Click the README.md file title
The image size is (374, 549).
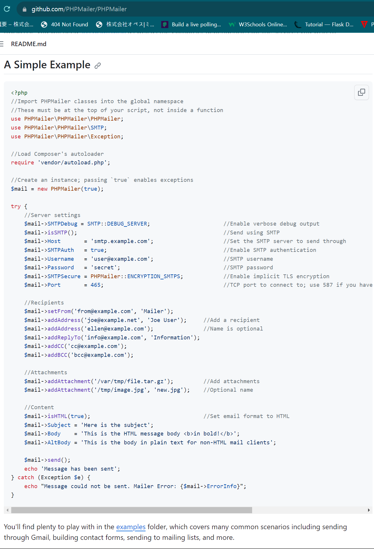click(x=29, y=44)
